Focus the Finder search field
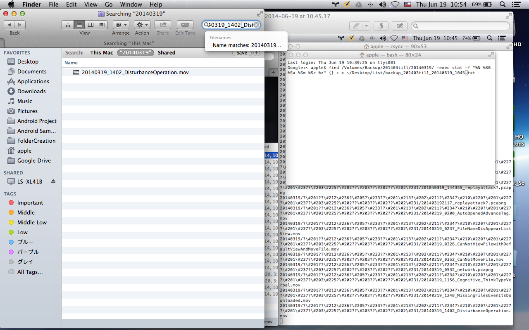529x330 pixels. 231,25
